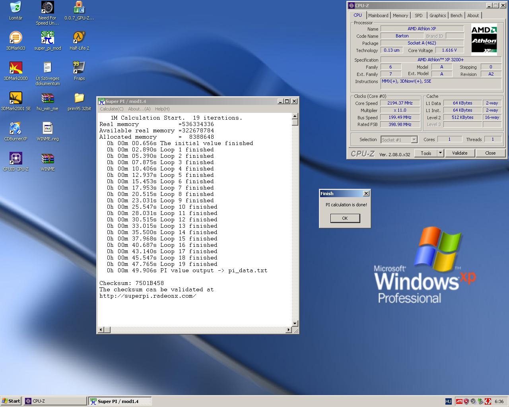Click the HU language indicator in the tray
Image resolution: width=509 pixels, height=407 pixels.
click(x=448, y=401)
